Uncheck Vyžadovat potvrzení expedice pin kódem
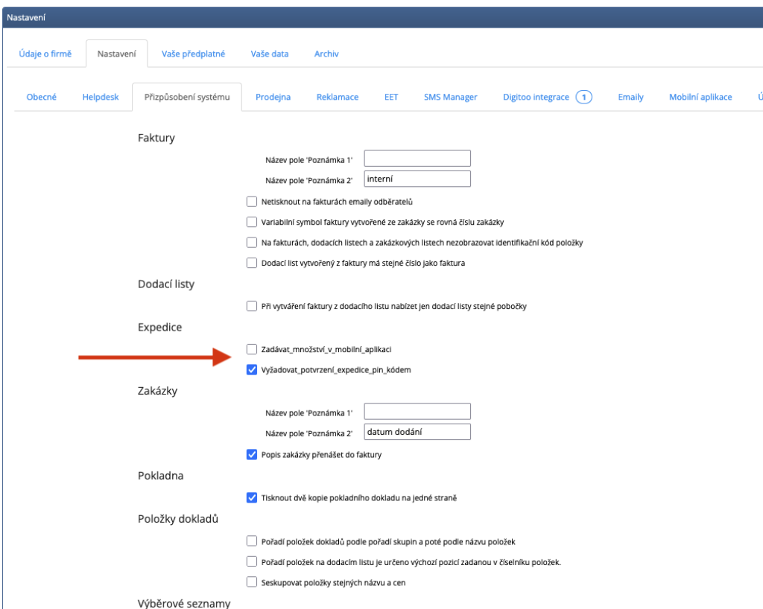This screenshot has height=609, width=763. 252,370
